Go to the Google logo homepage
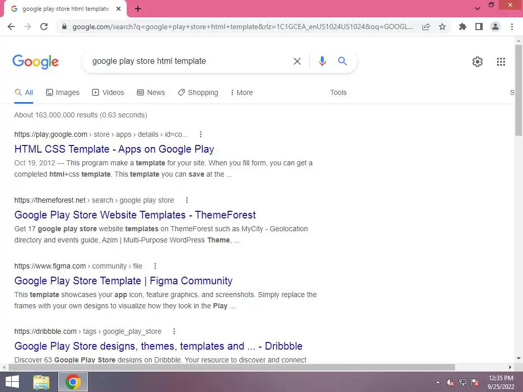The width and height of the screenshot is (523, 392). pos(36,62)
